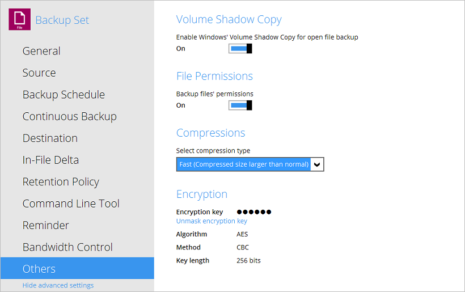Go to the Source section
This screenshot has width=465, height=292.
click(39, 73)
